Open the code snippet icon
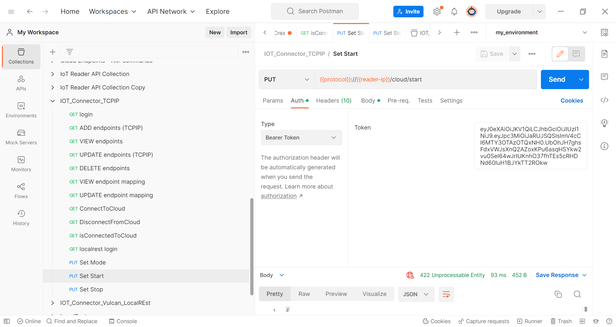616x327 pixels. click(604, 100)
